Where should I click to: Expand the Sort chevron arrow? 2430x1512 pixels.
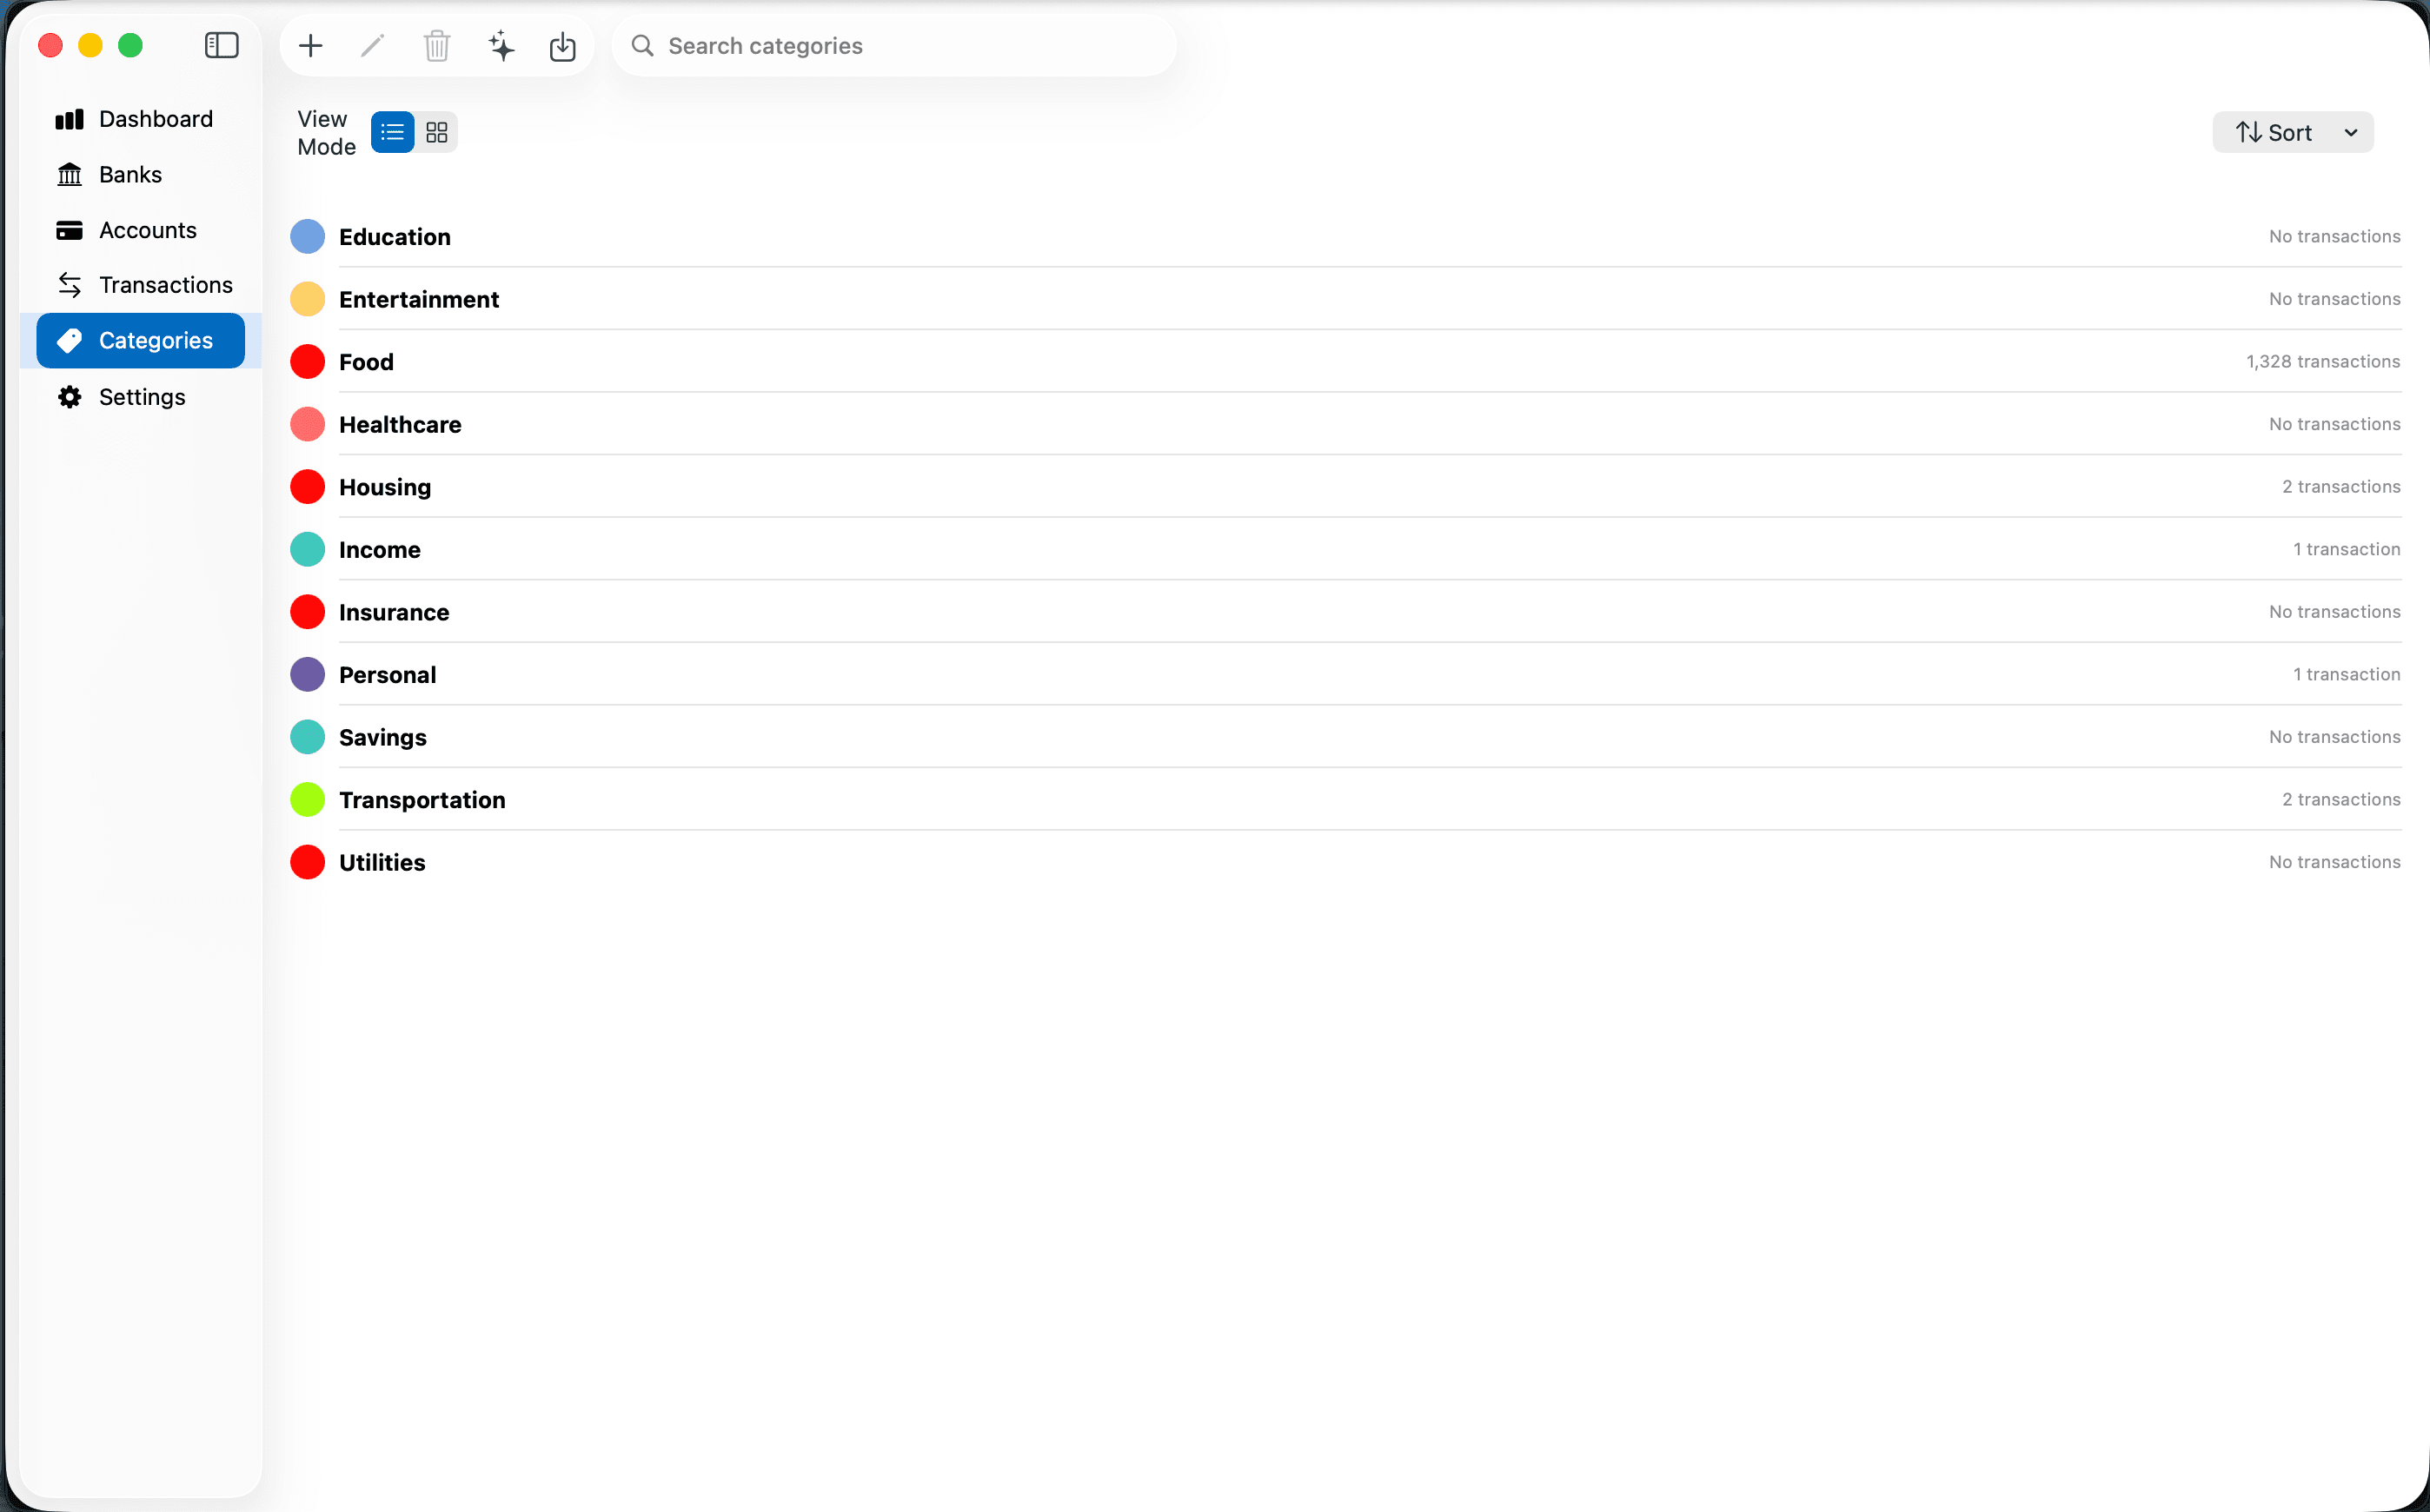pyautogui.click(x=2350, y=131)
